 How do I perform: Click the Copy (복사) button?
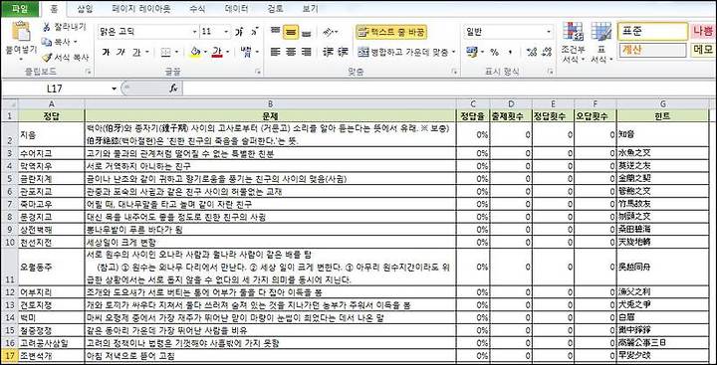60,42
